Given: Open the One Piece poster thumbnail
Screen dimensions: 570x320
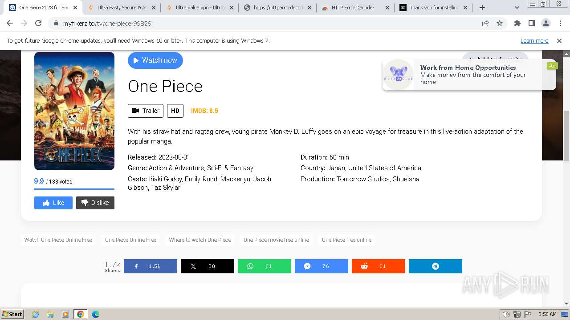Looking at the screenshot, I should pos(74,111).
